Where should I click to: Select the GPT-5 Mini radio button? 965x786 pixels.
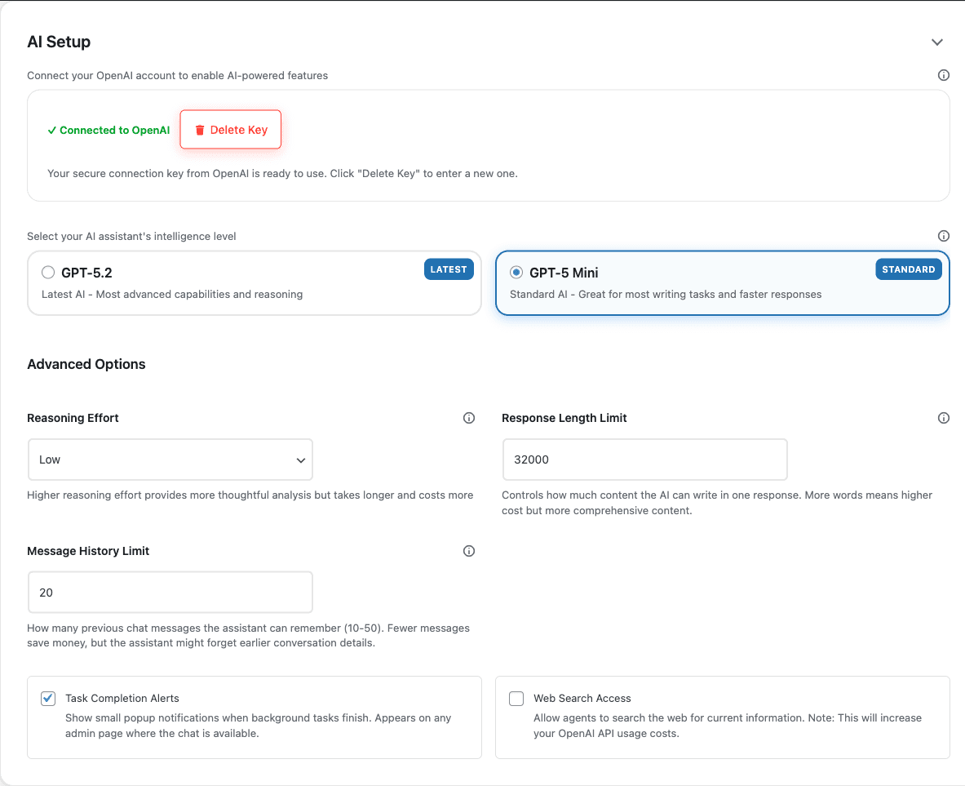[516, 273]
